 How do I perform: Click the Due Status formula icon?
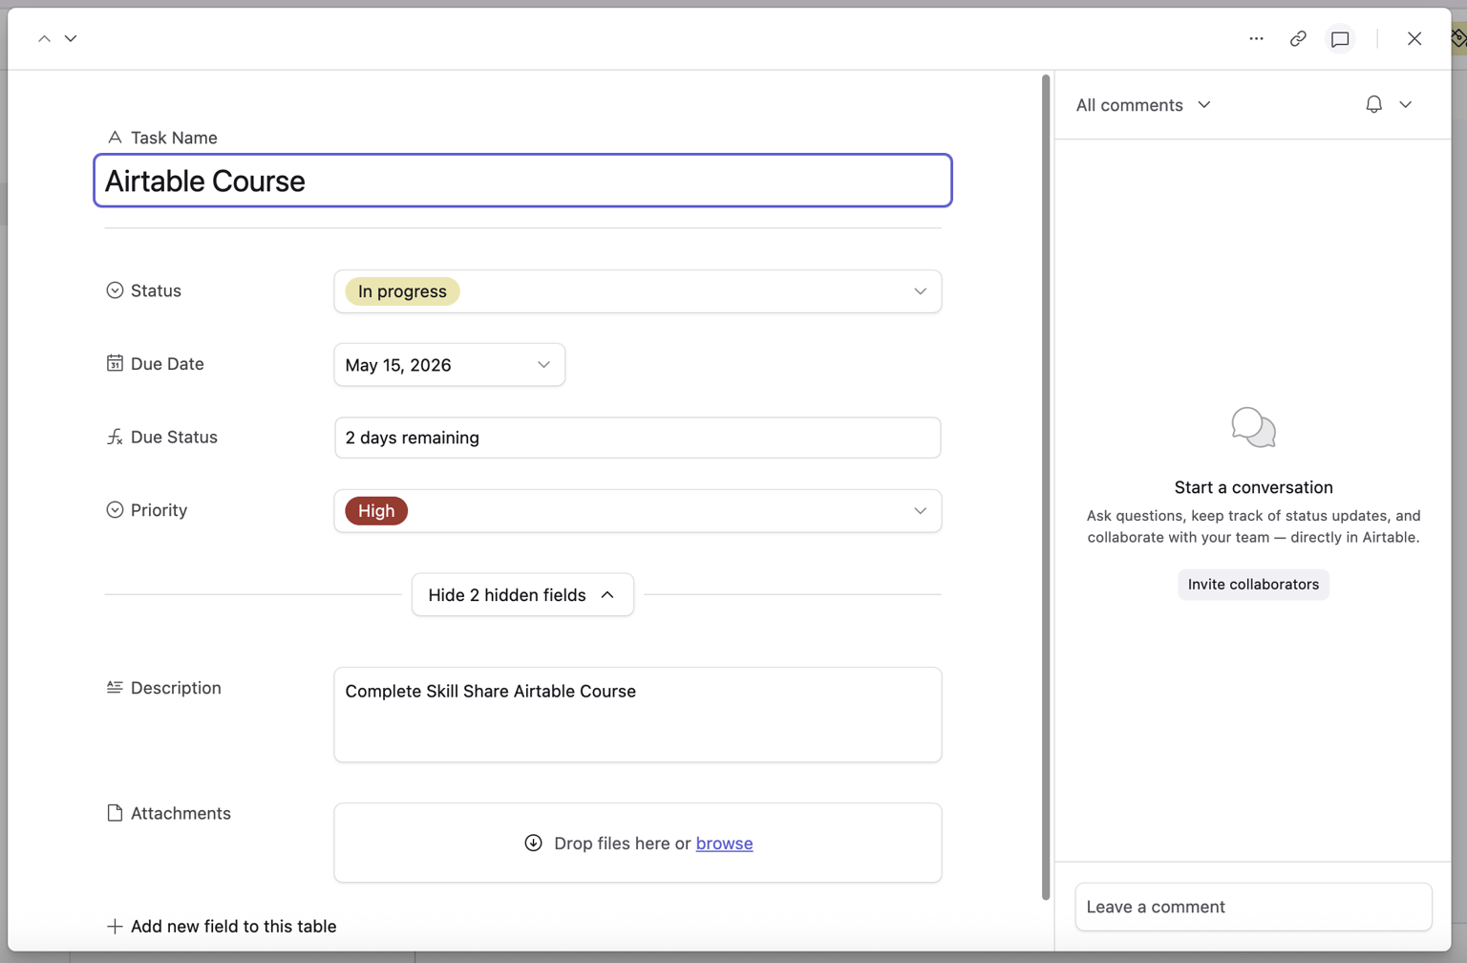115,437
